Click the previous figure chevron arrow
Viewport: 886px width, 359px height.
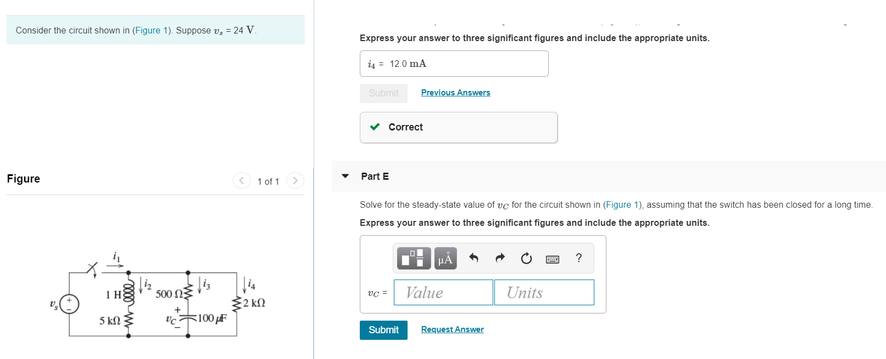241,180
